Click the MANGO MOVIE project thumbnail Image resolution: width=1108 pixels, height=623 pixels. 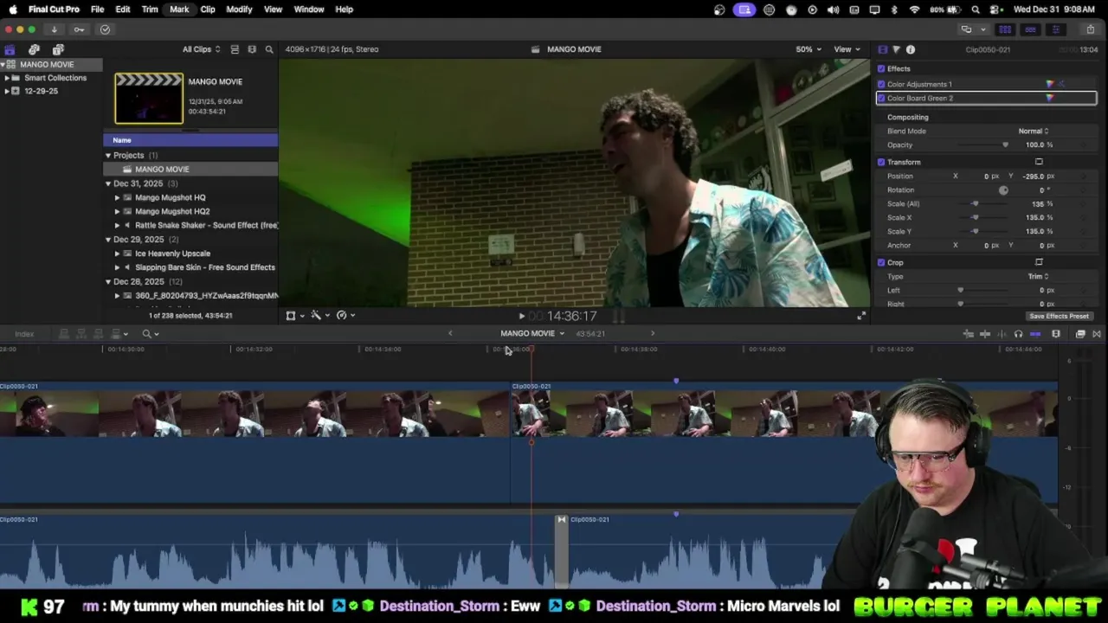coord(149,98)
